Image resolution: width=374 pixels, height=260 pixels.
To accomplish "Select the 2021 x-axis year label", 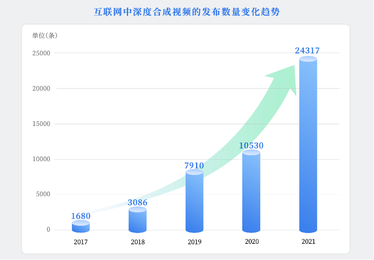I will (x=308, y=242).
